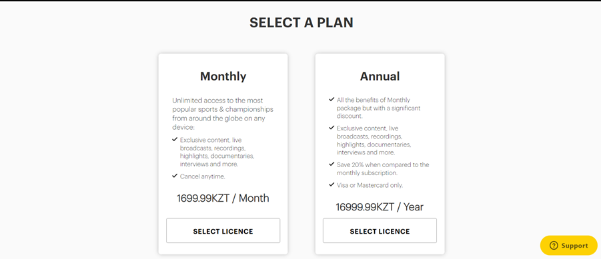
Task: Click the SELECT A PLAN page title
Action: pos(302,23)
